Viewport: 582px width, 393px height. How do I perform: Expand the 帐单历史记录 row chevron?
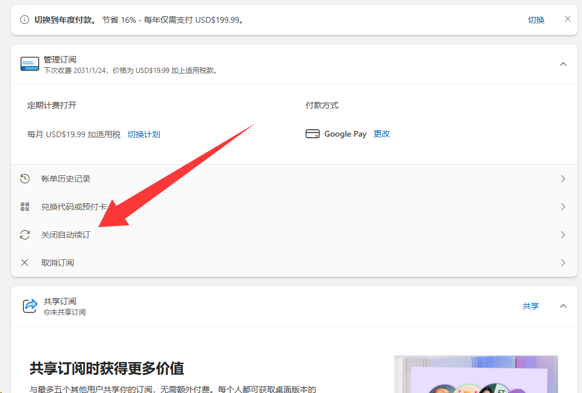563,179
